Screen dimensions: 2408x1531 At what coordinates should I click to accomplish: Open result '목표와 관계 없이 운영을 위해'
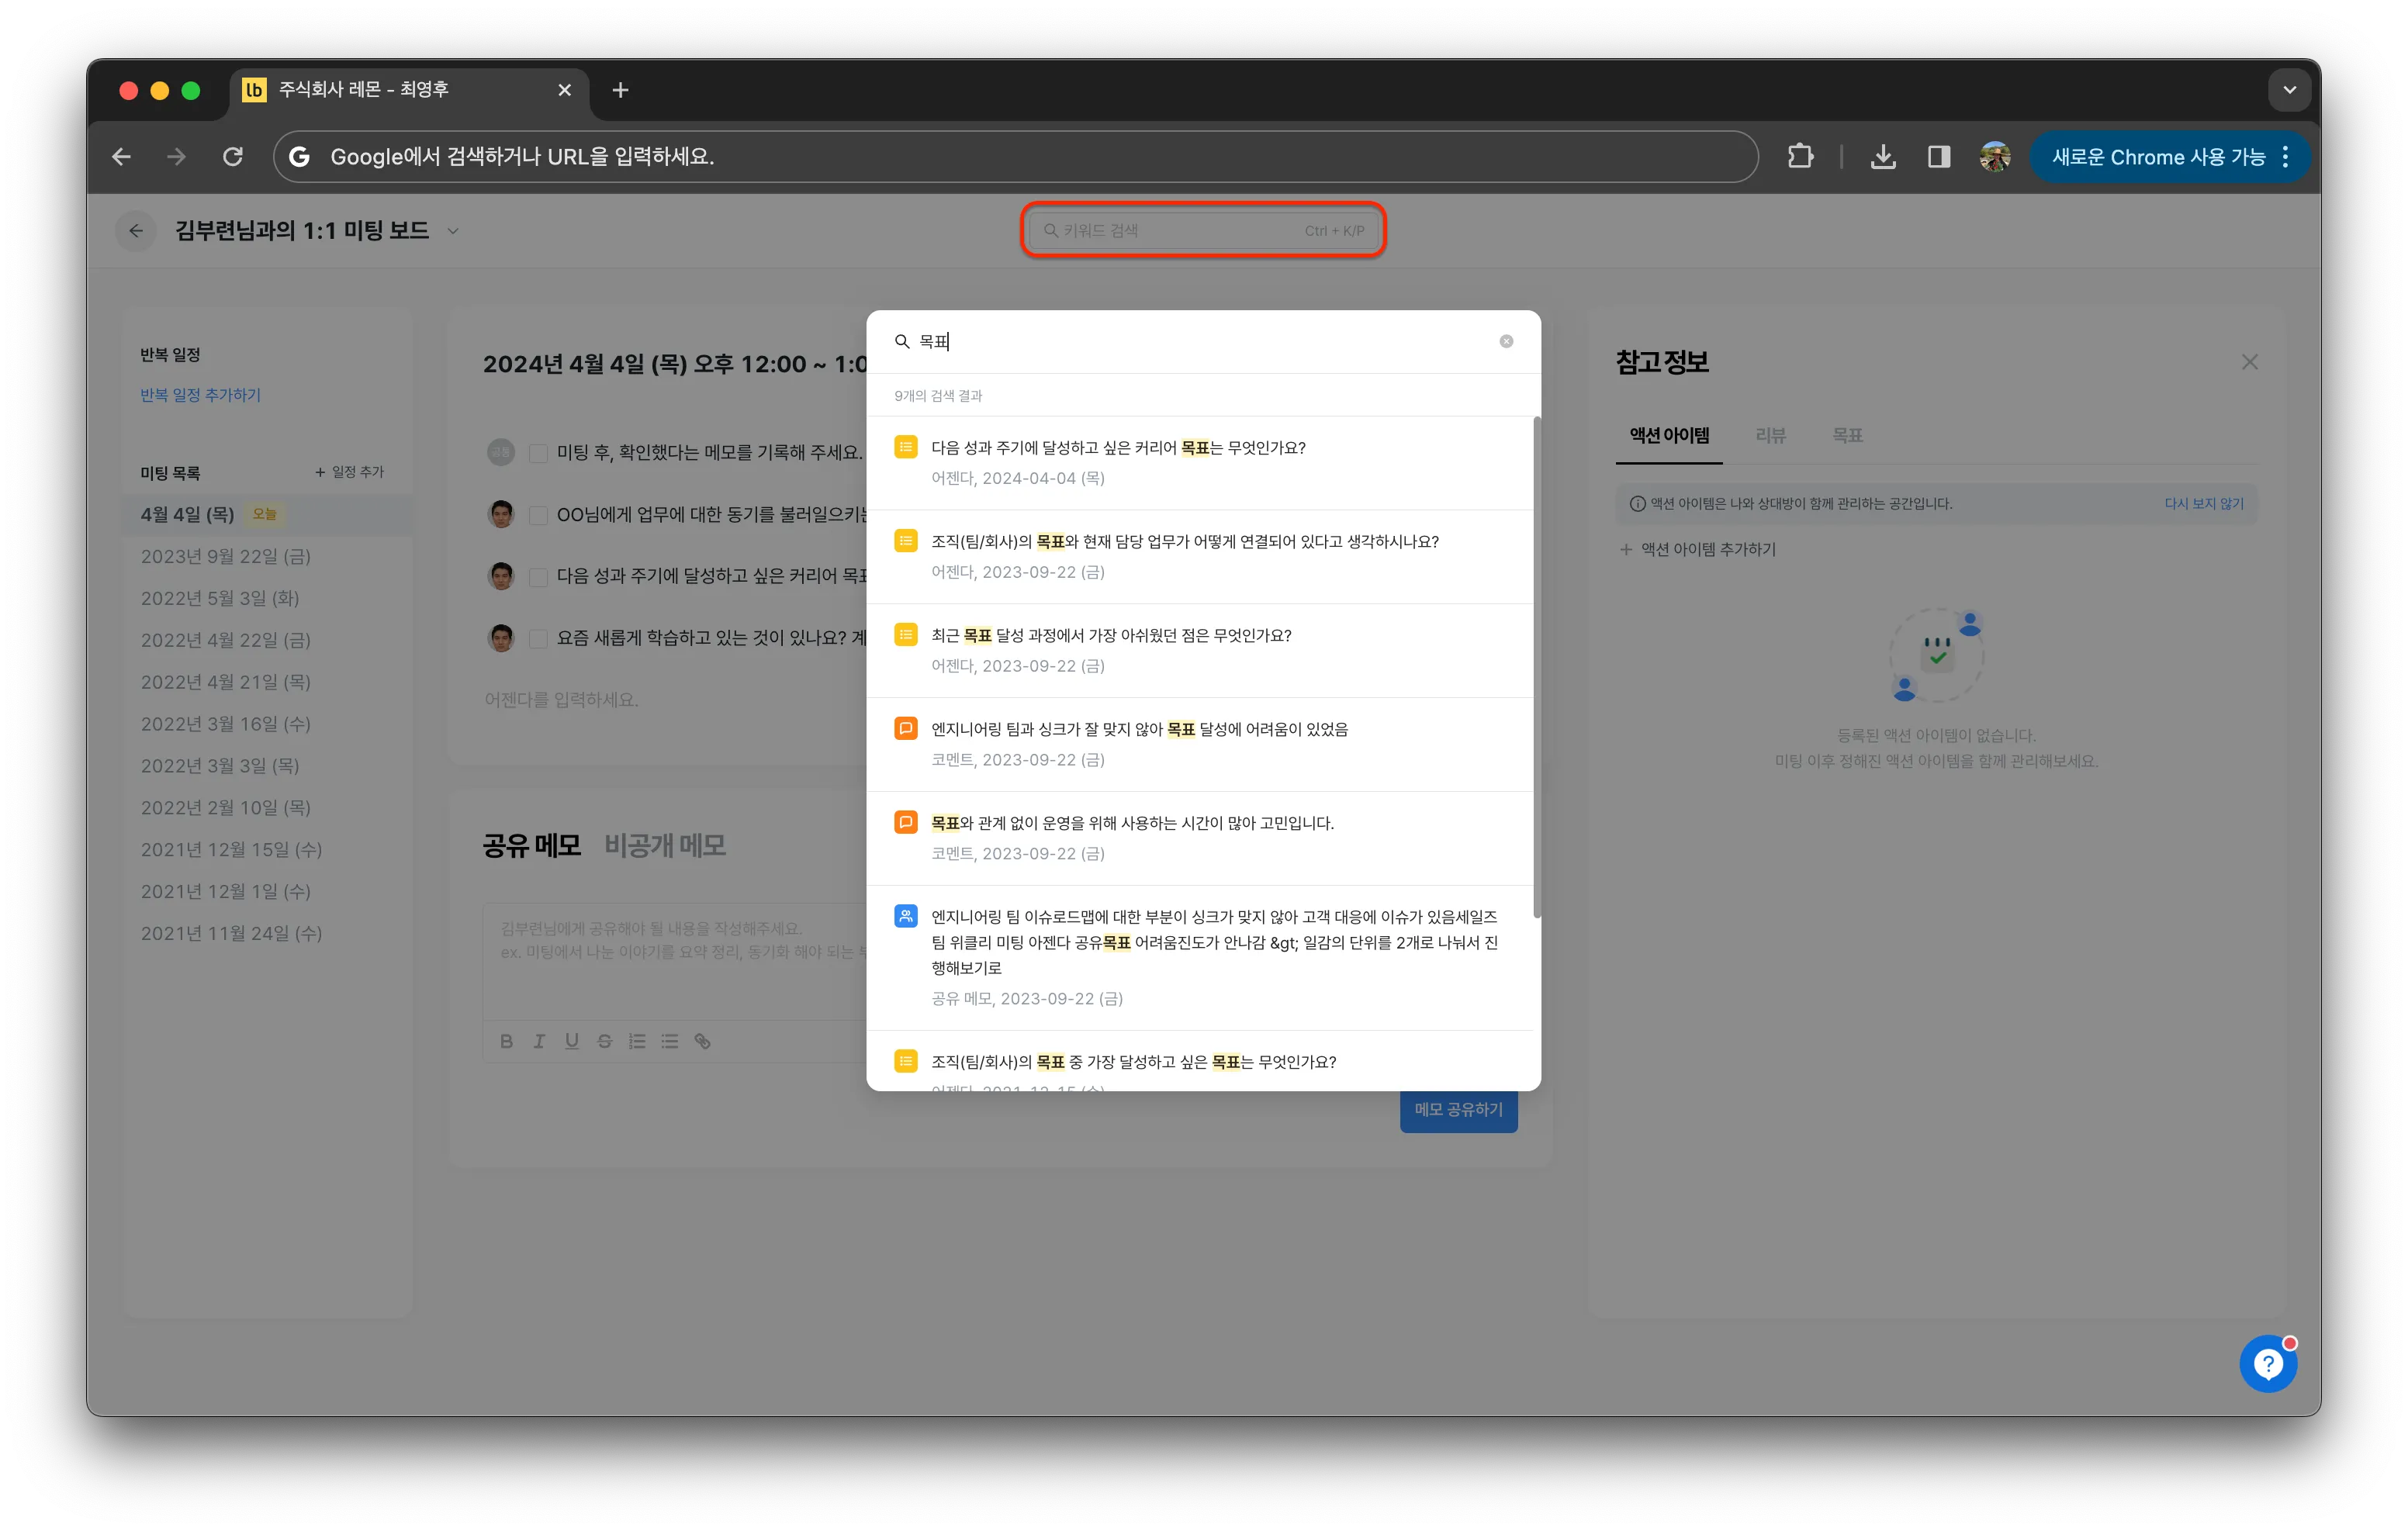pyautogui.click(x=1200, y=838)
